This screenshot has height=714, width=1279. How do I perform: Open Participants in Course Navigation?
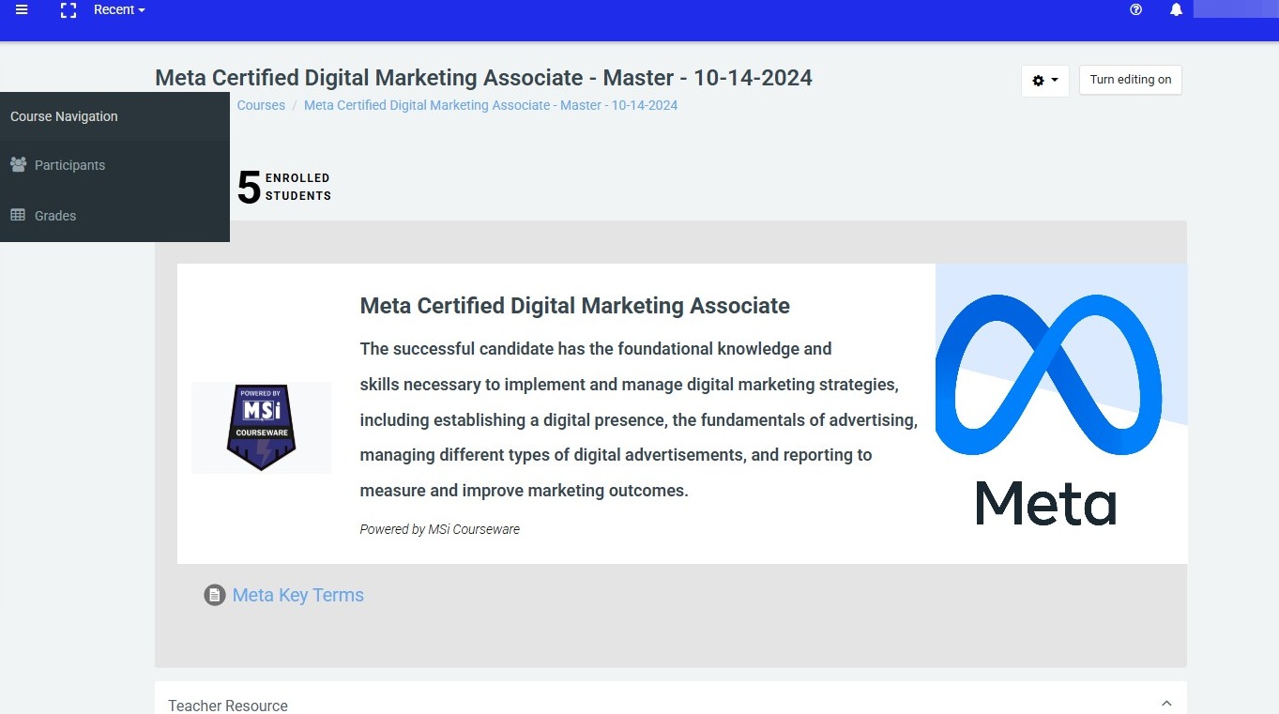114,165
